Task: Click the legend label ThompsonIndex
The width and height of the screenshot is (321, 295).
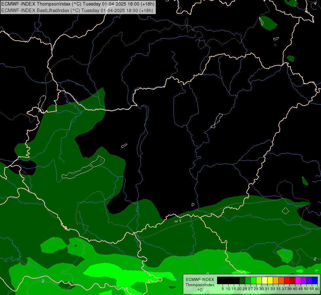Action: (x=200, y=285)
